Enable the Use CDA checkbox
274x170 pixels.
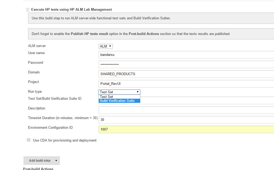click(x=29, y=140)
